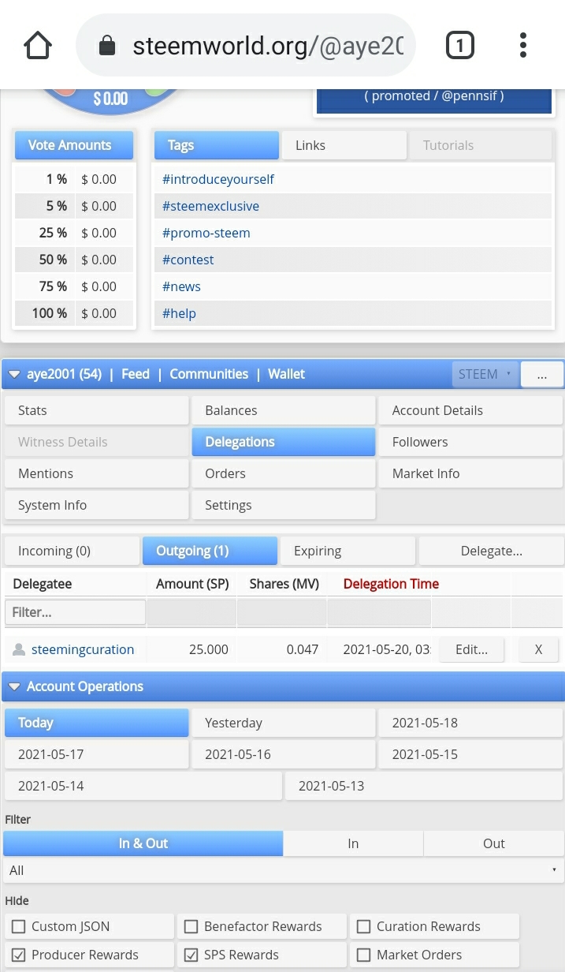
Task: Open the ellipsis options button beside STEEM
Action: tap(542, 374)
